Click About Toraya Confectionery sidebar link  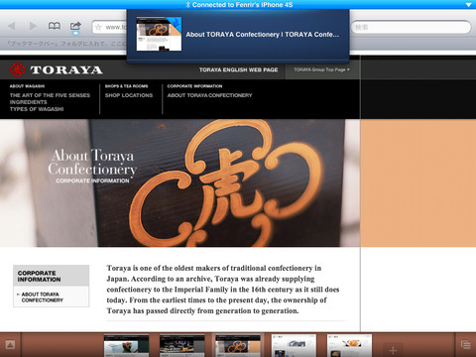43,297
